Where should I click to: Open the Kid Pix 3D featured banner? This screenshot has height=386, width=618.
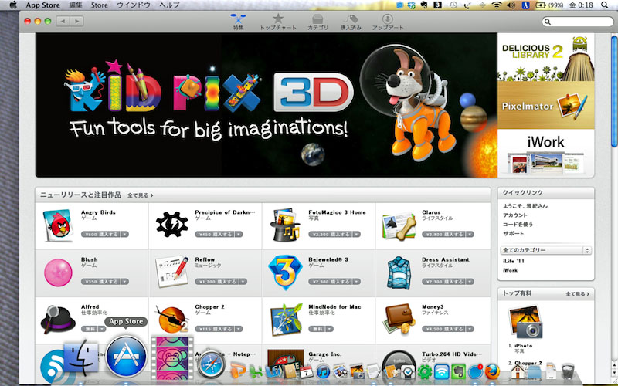click(x=266, y=105)
